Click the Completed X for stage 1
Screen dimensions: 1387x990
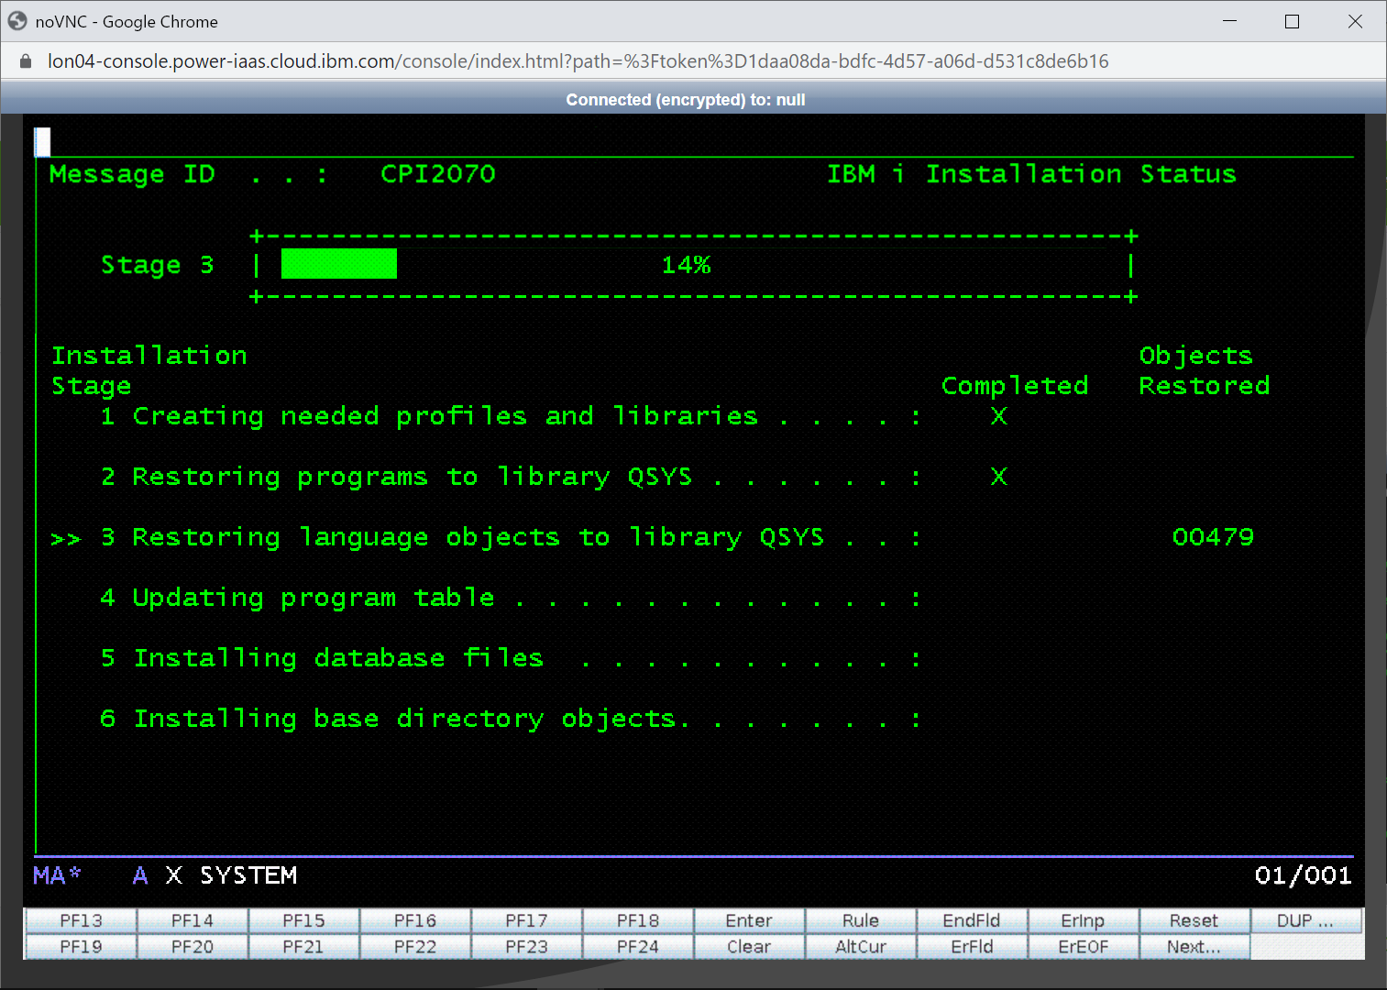tap(999, 416)
